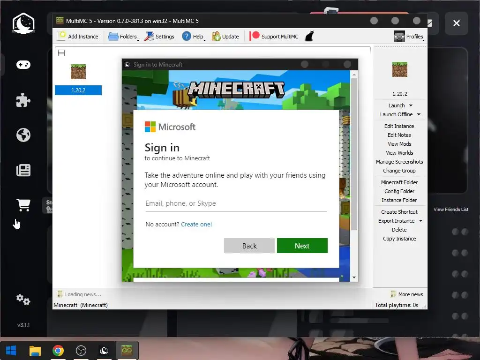This screenshot has height=360, width=480.
Task: Open the Config Folder
Action: tap(399, 191)
